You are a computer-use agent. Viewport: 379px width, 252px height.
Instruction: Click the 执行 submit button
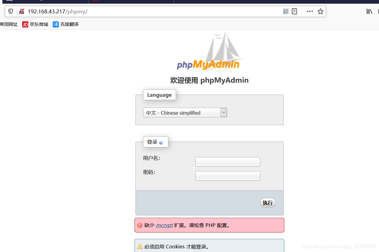coord(268,203)
